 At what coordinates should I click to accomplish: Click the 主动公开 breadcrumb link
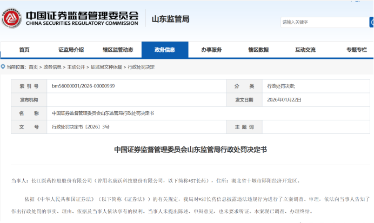pyautogui.click(x=76, y=67)
